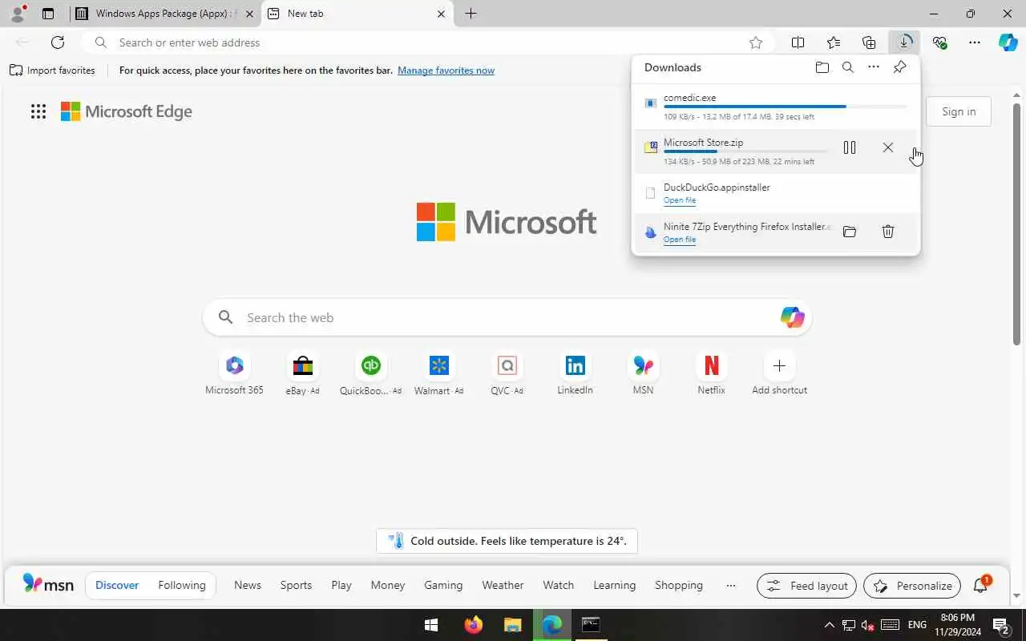Click Search the web box
The height and width of the screenshot is (641, 1026).
click(x=507, y=317)
